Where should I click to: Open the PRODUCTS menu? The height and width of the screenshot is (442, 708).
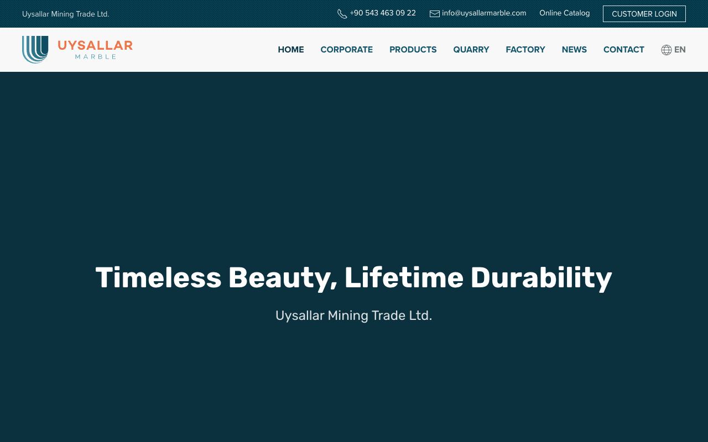point(413,50)
